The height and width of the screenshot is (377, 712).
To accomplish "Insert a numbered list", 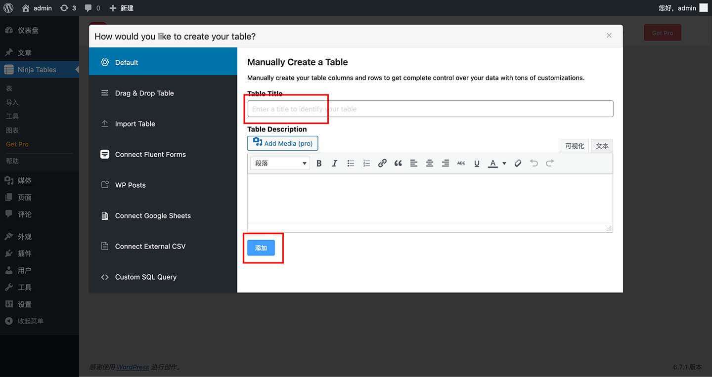I will pos(366,163).
